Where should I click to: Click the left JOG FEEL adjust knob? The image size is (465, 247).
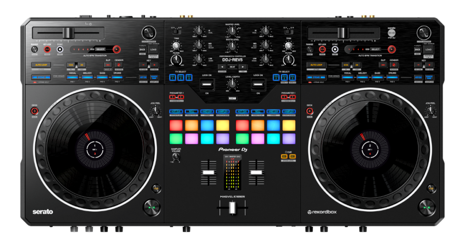(x=155, y=111)
